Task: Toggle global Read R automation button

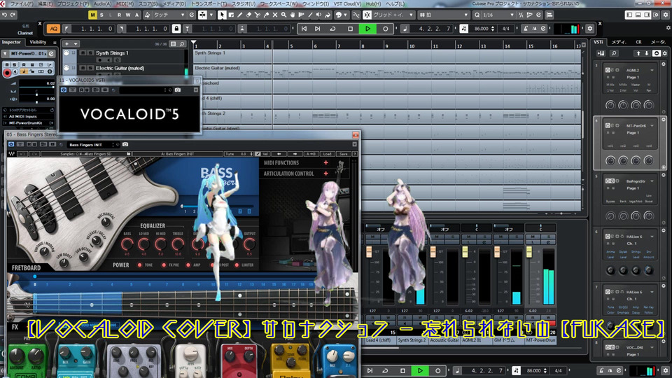Action: click(x=119, y=15)
